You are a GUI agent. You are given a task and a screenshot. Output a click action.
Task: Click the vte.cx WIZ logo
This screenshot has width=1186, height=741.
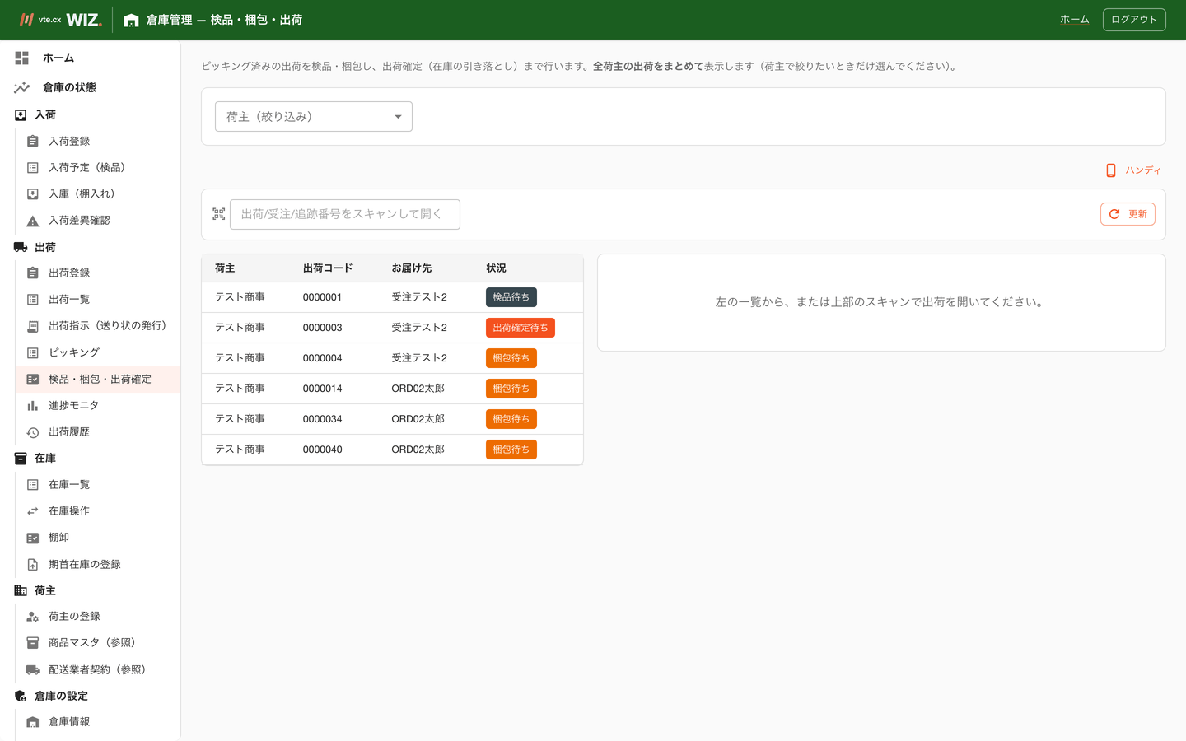(61, 19)
